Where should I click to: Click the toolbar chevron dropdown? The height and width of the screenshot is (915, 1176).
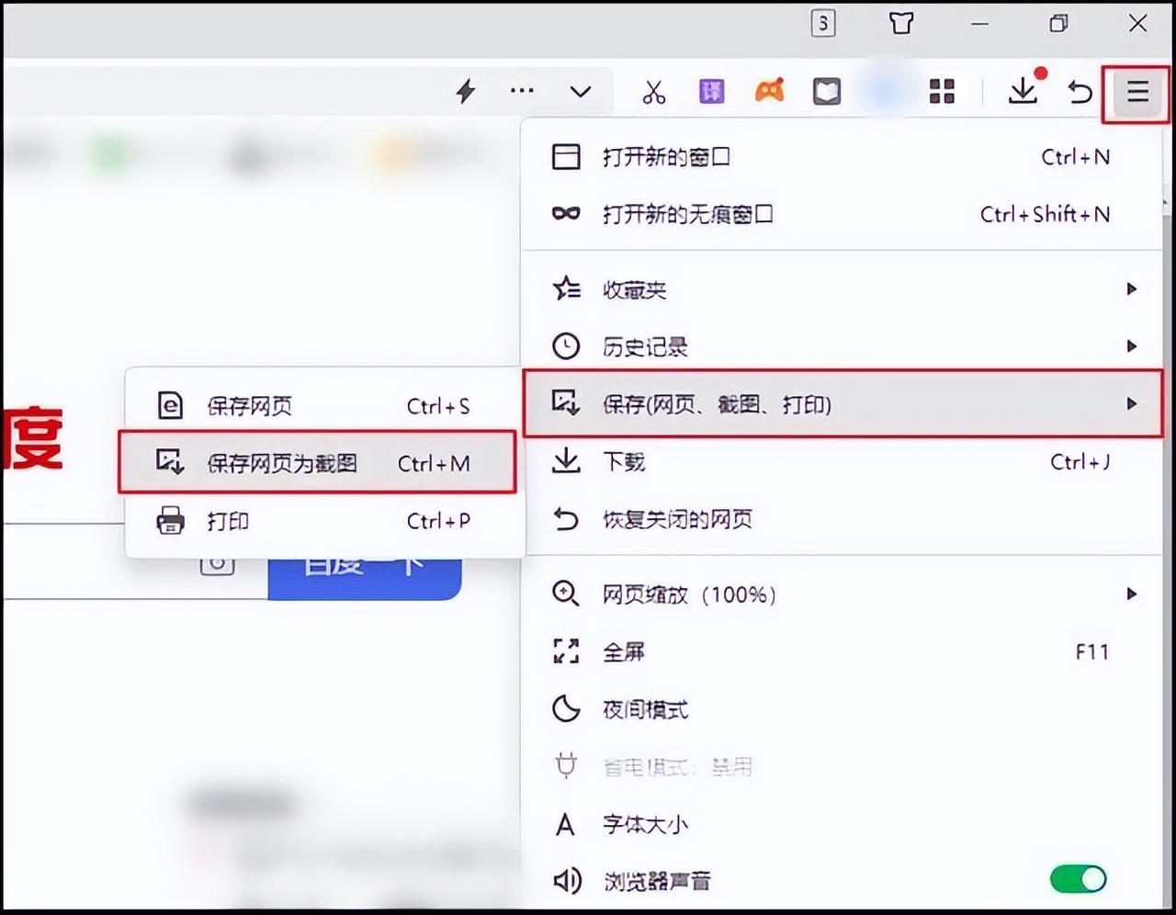[581, 91]
